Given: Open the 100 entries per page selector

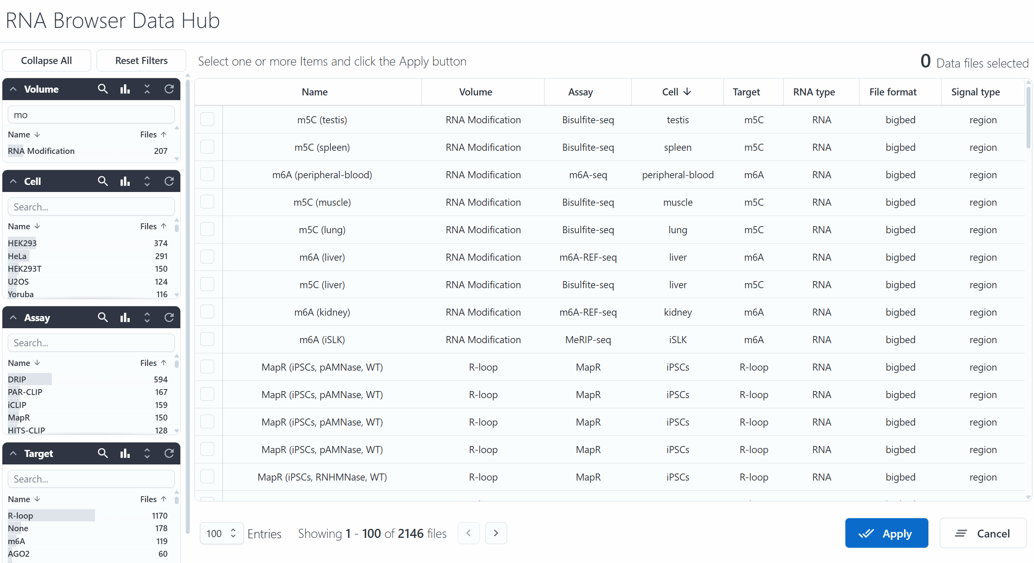Looking at the screenshot, I should click(x=221, y=533).
